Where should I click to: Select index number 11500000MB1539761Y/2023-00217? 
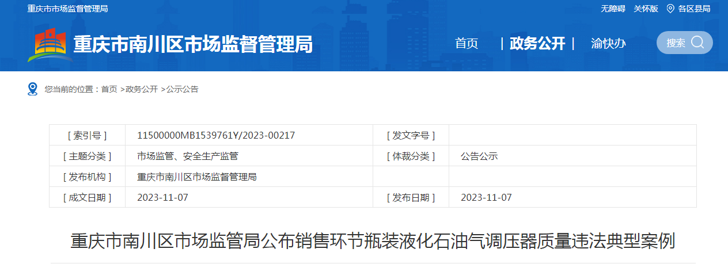click(x=216, y=135)
